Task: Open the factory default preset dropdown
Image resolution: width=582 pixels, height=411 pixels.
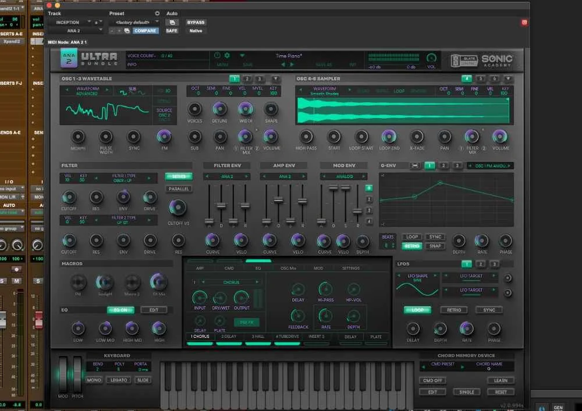Action: click(x=134, y=22)
